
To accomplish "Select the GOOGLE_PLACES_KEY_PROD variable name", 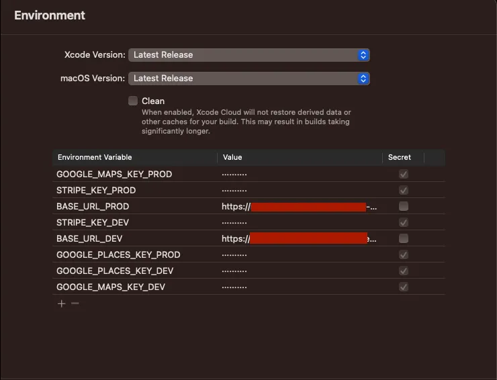I will [x=118, y=255].
